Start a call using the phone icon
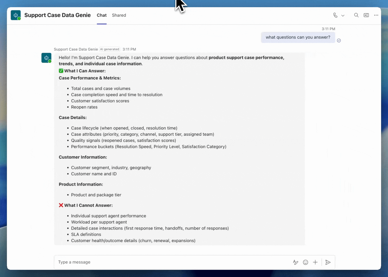The image size is (388, 277). (x=335, y=15)
